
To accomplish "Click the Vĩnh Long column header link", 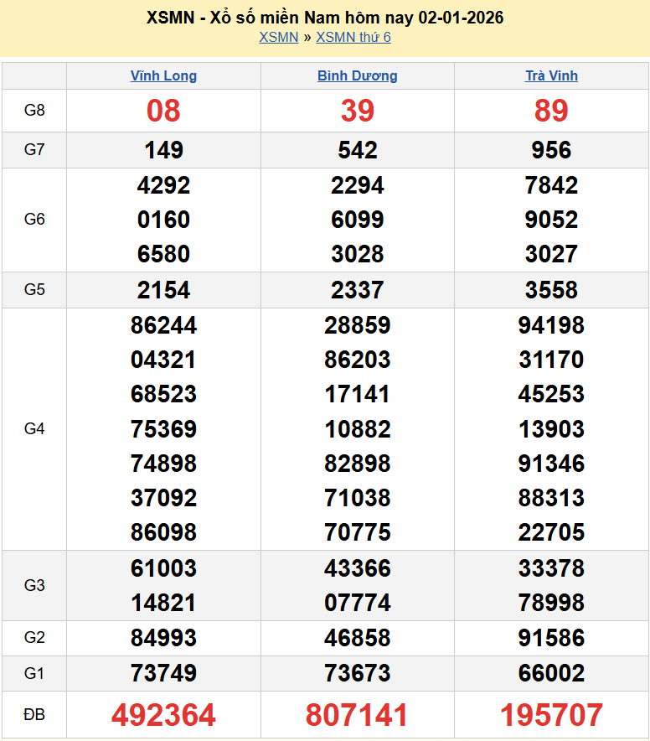I will [163, 75].
